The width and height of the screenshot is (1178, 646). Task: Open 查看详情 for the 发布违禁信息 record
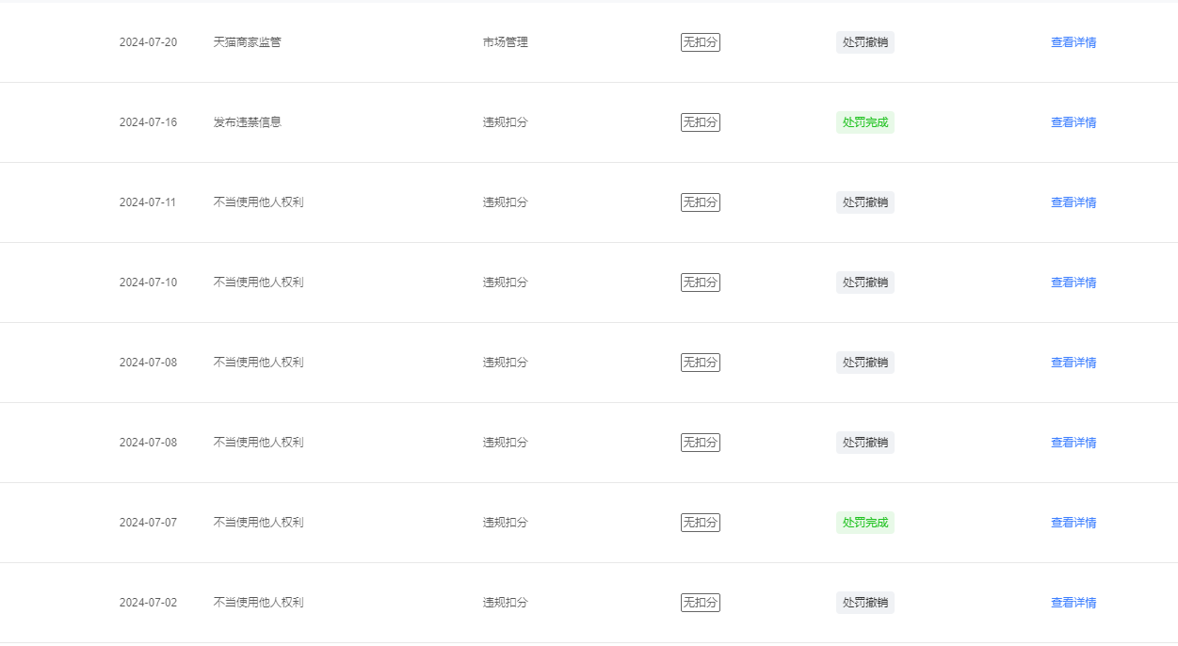click(1073, 122)
